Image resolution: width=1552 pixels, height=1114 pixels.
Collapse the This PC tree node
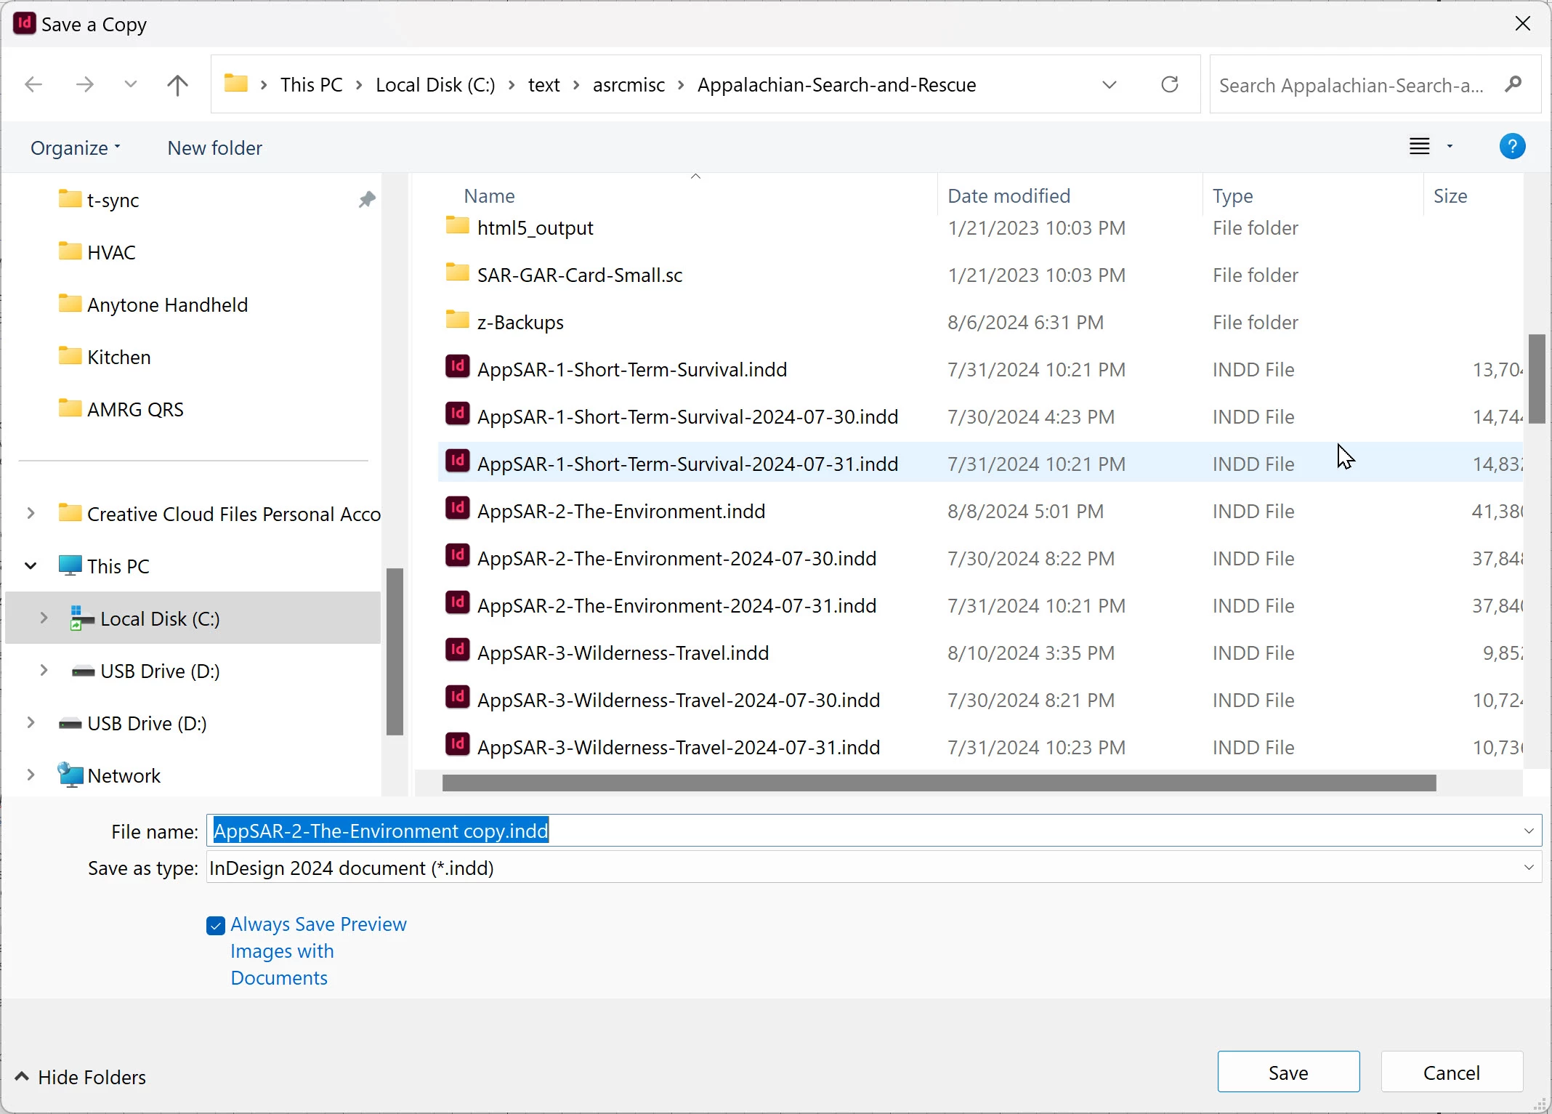[31, 566]
